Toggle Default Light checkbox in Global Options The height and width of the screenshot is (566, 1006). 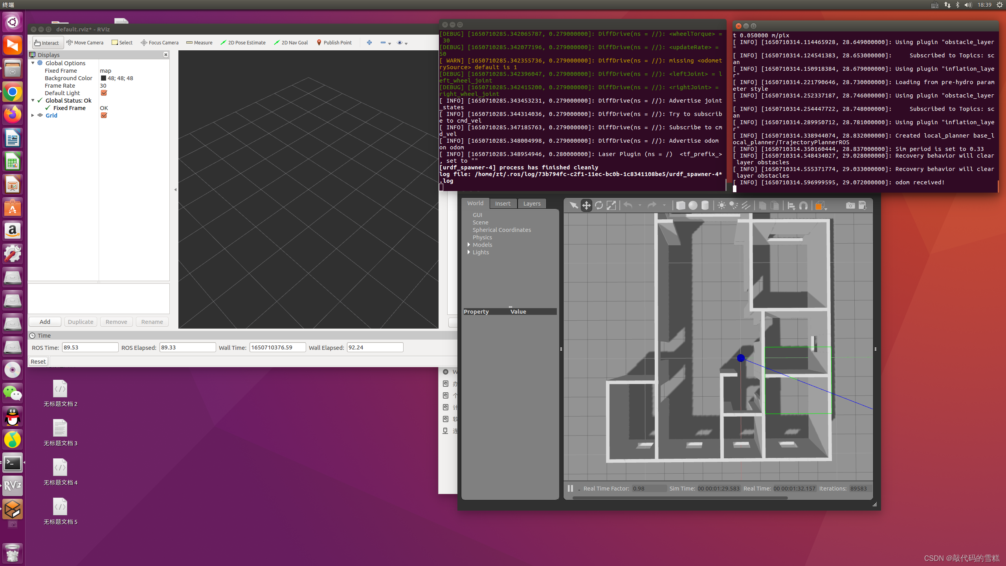(x=104, y=93)
